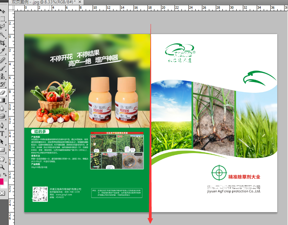288x225 pixels.
Task: Select the History Brush tool
Action: (2, 84)
